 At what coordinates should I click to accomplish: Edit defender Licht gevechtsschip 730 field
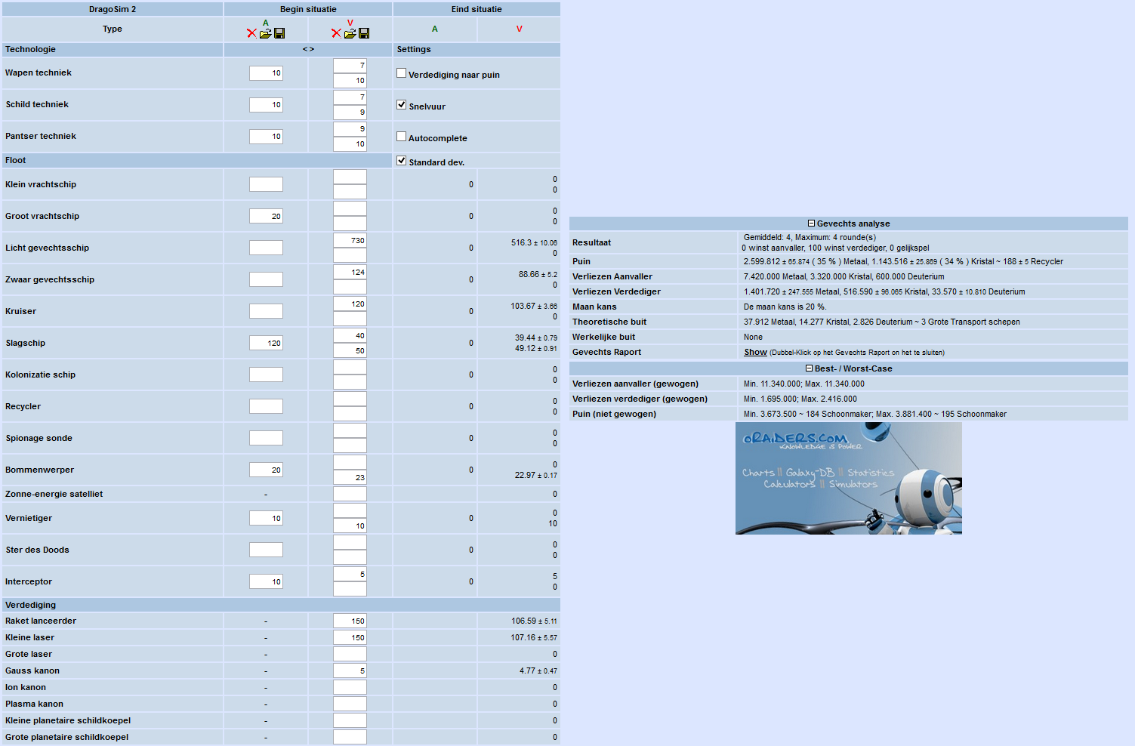(350, 240)
